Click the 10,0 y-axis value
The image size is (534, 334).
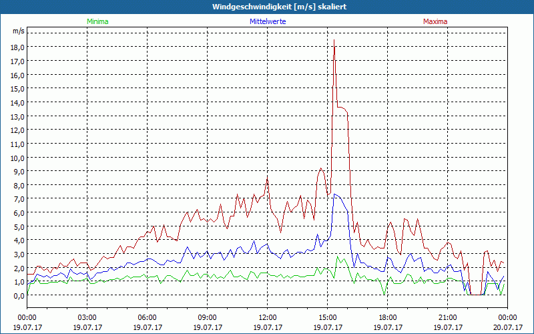(19, 158)
